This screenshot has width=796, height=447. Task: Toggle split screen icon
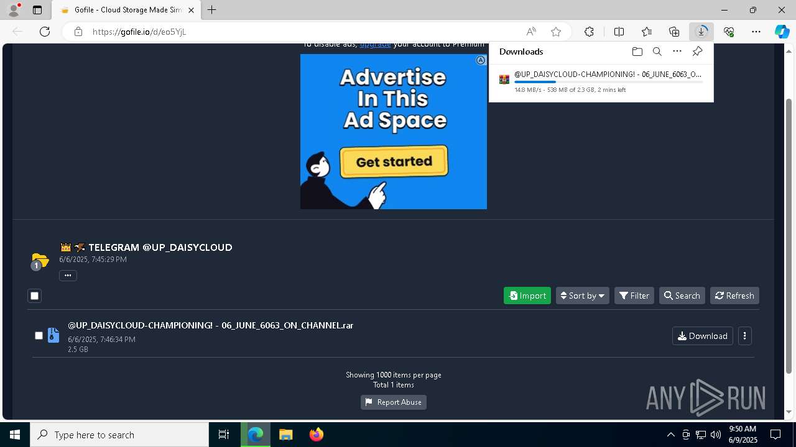click(619, 32)
